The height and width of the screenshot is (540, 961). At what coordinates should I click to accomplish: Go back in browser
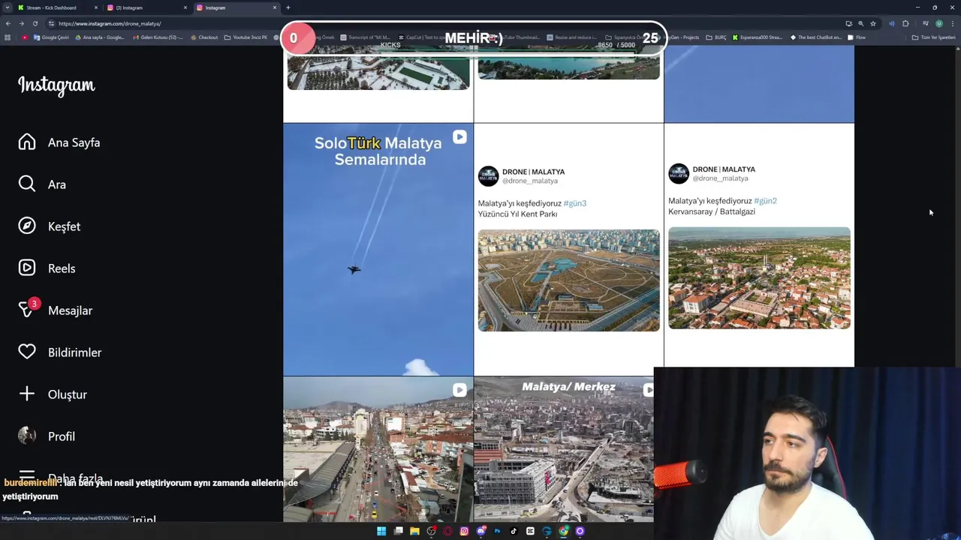8,23
